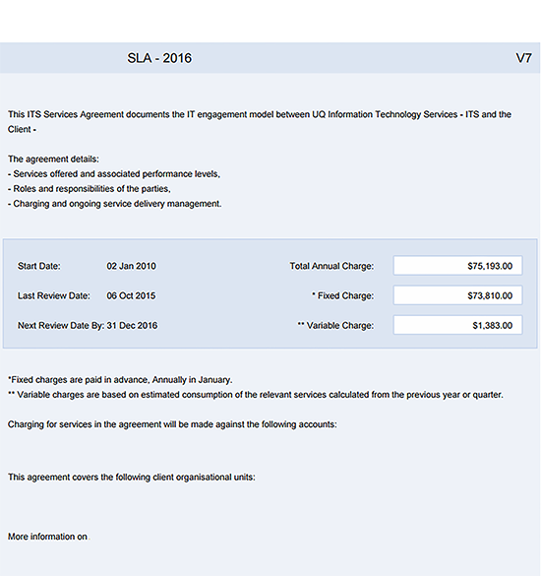541x576 pixels.
Task: Click the Variable Charge label
Action: tap(335, 326)
